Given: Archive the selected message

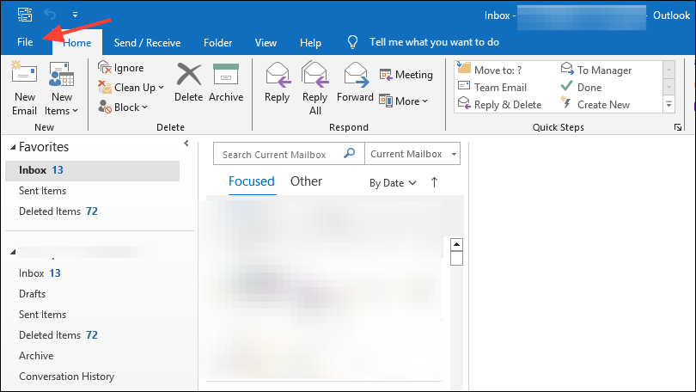Looking at the screenshot, I should pos(226,83).
